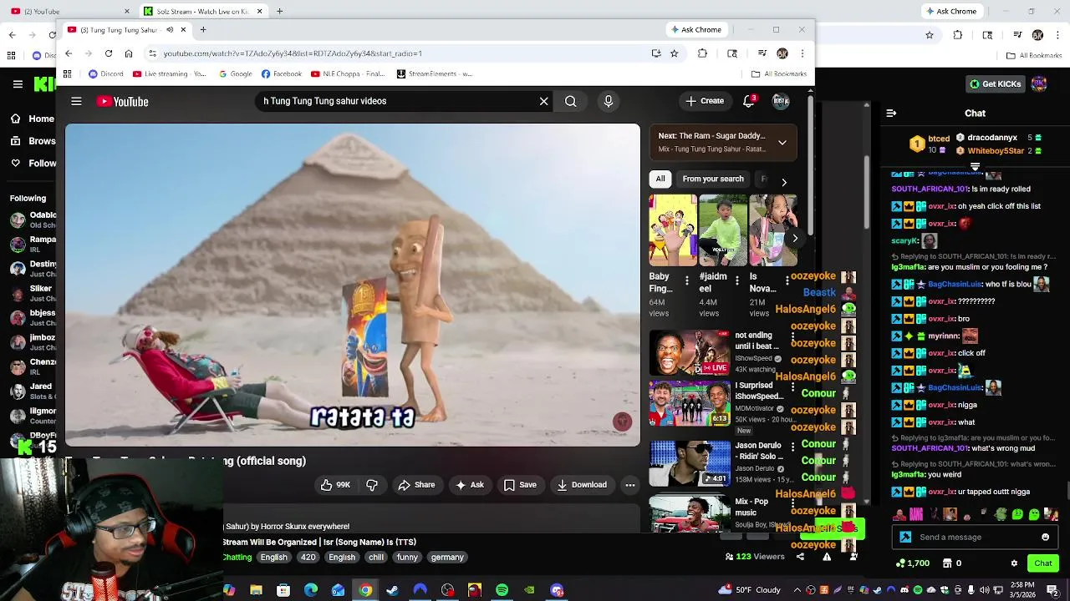Open Spotify from the Windows taskbar
The width and height of the screenshot is (1070, 601).
502,590
